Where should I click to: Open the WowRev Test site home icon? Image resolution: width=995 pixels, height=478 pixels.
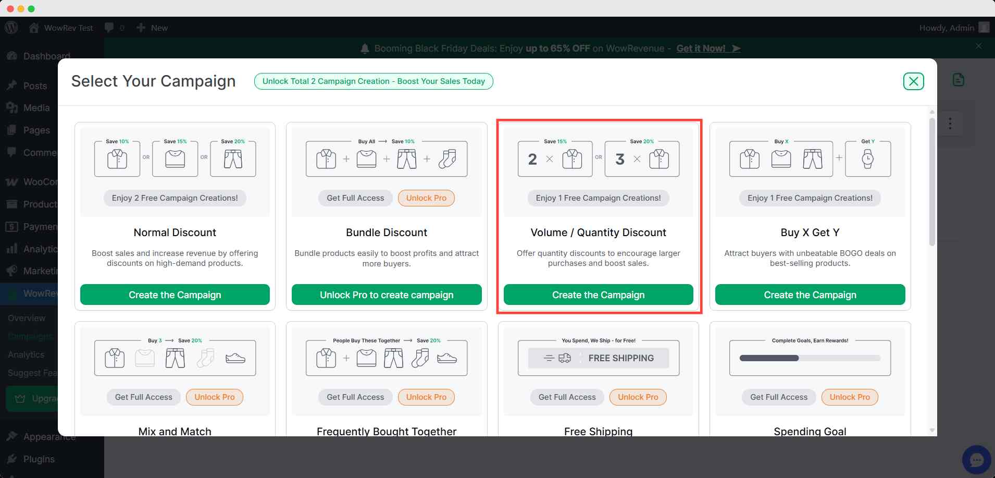point(34,28)
